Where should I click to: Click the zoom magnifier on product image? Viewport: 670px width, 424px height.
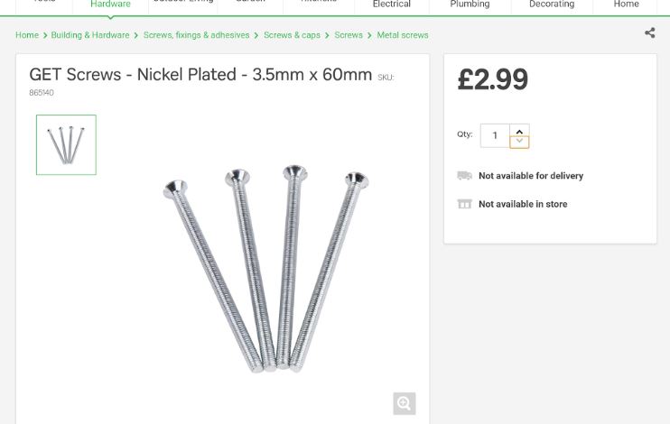click(404, 403)
